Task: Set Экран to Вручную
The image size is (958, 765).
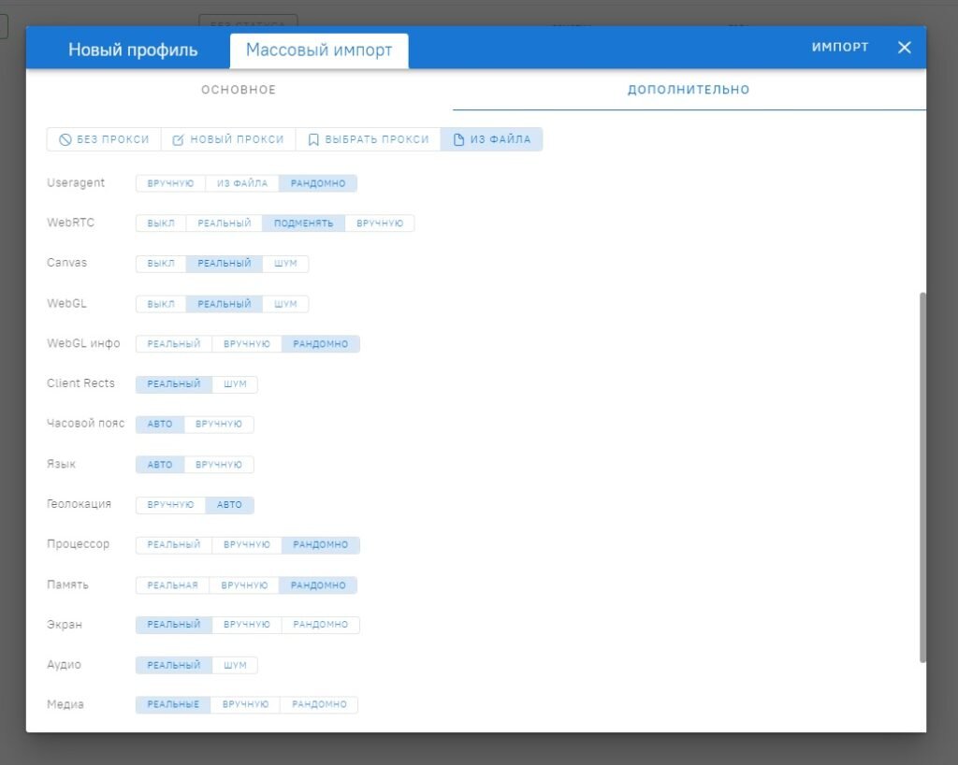Action: coord(247,625)
